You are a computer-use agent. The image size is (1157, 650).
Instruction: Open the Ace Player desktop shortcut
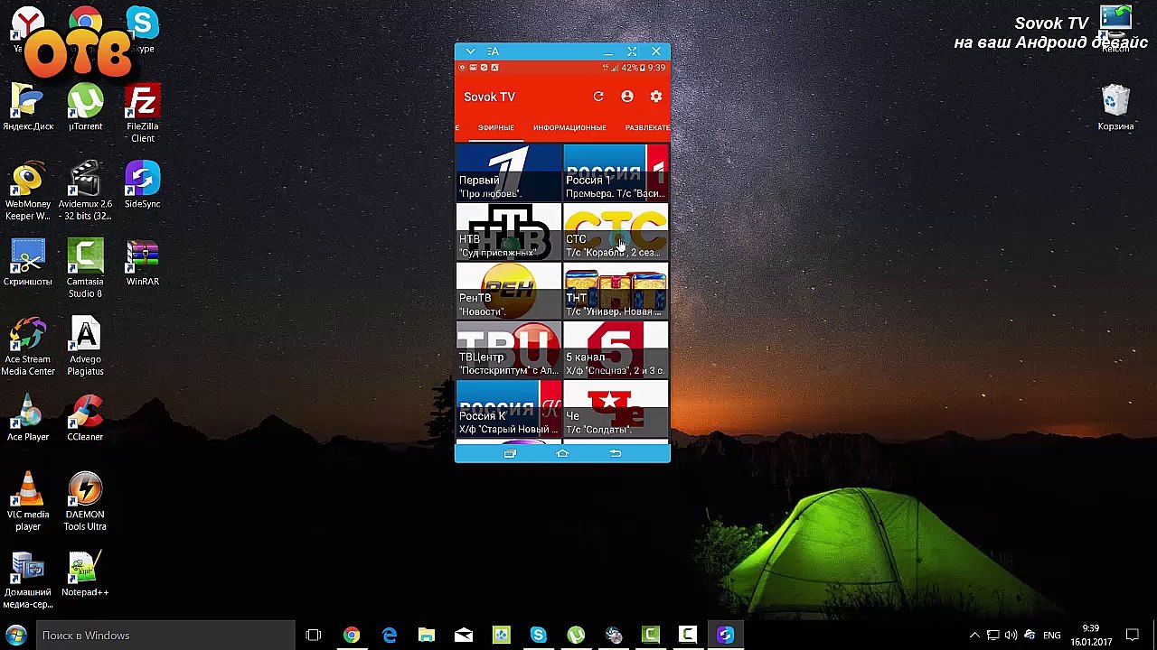[28, 418]
